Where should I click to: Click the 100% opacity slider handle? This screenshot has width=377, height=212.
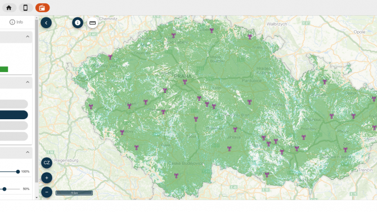18,172
